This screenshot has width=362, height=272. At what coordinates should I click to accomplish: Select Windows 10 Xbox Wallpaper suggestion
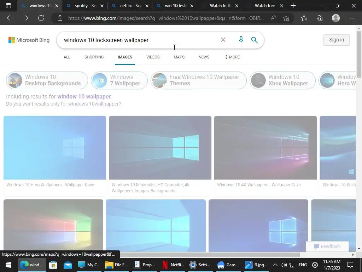(282, 80)
